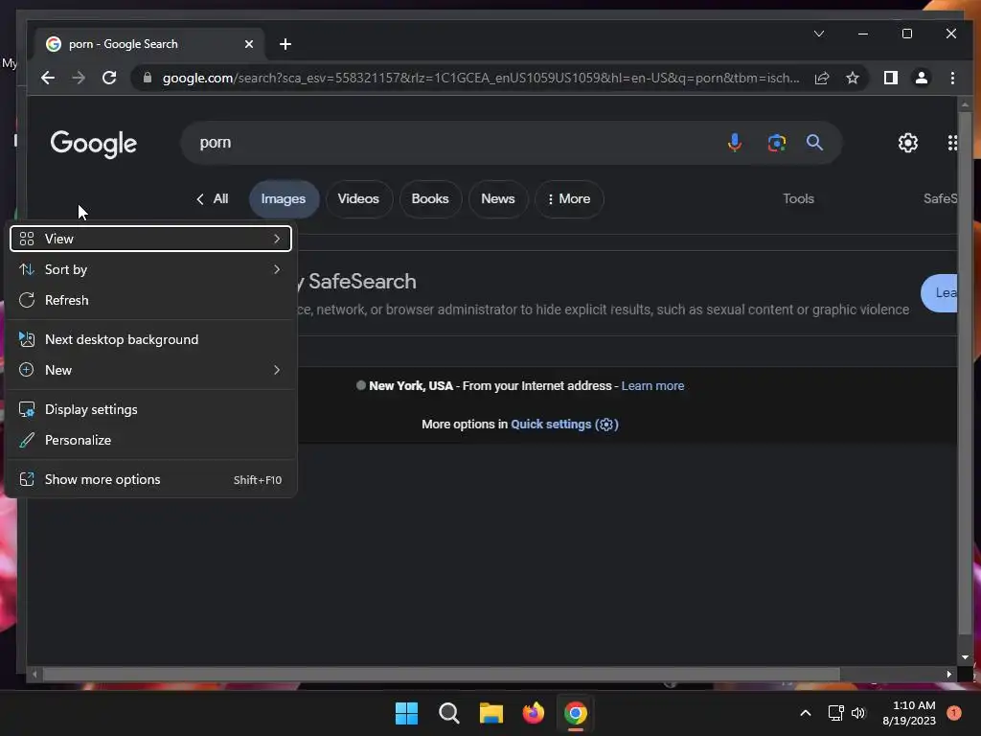The width and height of the screenshot is (981, 736).
Task: Open the clock and calendar flyout
Action: pyautogui.click(x=909, y=713)
